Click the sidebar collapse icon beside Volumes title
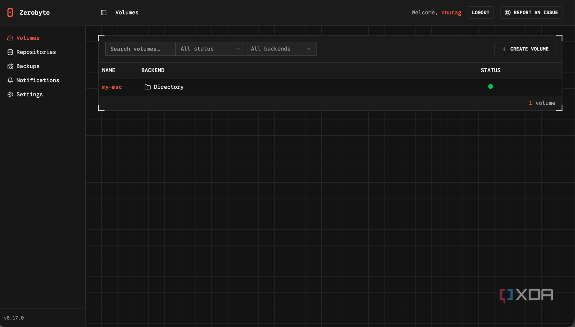Image resolution: width=575 pixels, height=327 pixels. pos(103,12)
